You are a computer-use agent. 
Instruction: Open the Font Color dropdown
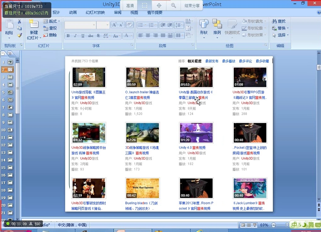click(128, 36)
